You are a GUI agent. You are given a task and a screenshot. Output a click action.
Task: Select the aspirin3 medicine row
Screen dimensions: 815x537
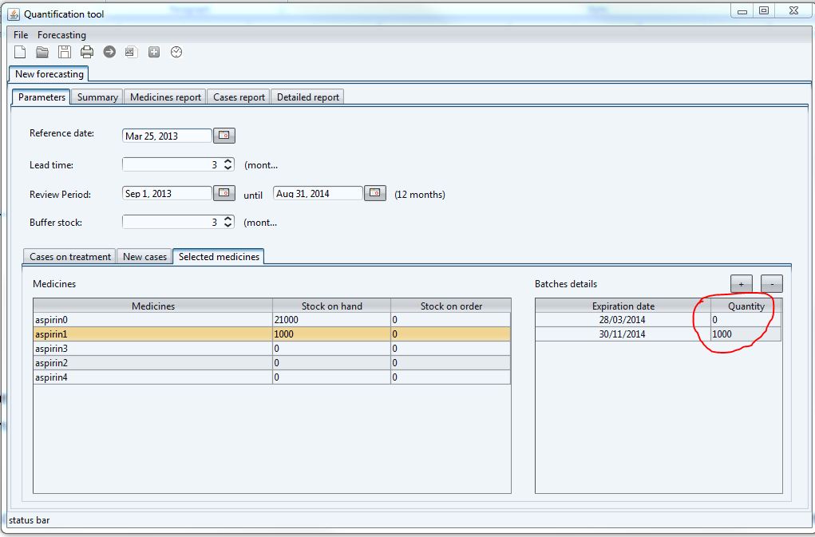(272, 349)
